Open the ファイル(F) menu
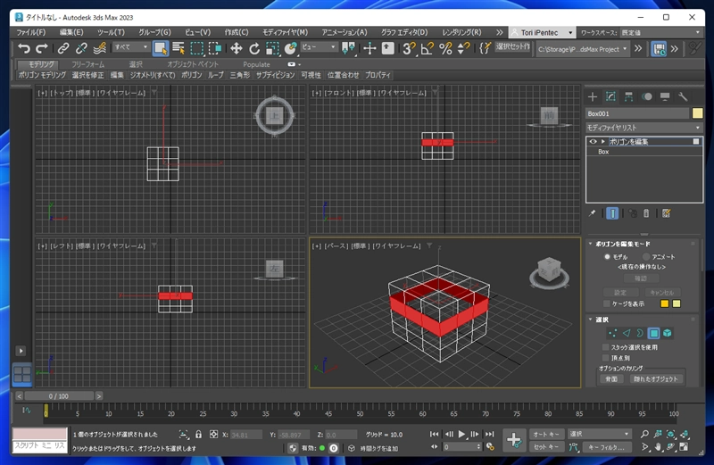 pos(31,32)
